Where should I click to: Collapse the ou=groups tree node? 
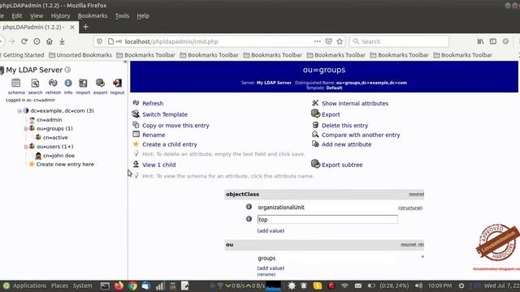pos(26,128)
